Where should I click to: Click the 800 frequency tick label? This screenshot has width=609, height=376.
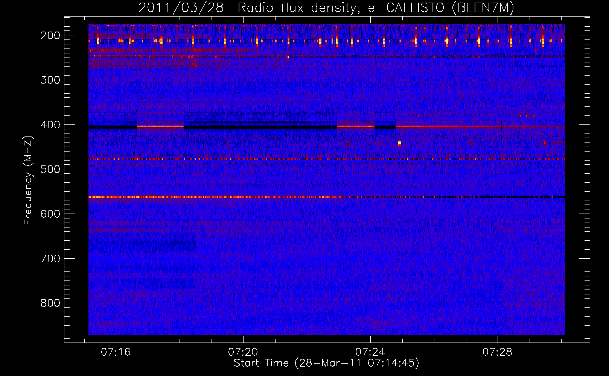coord(50,303)
